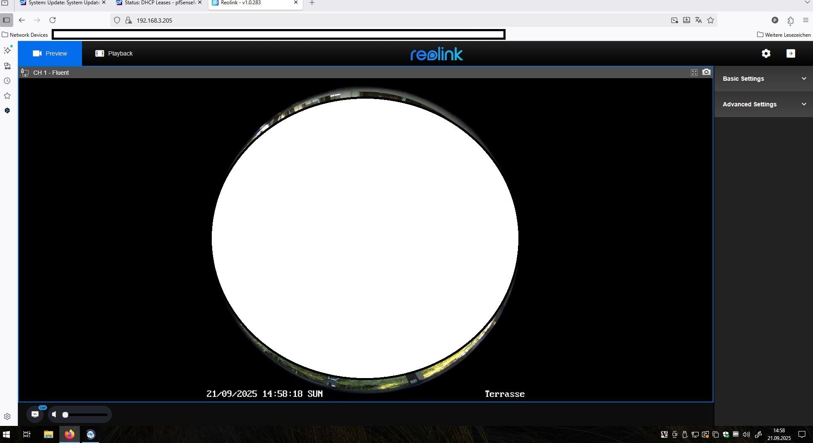Toggle the browser sidebar button

pos(6,20)
